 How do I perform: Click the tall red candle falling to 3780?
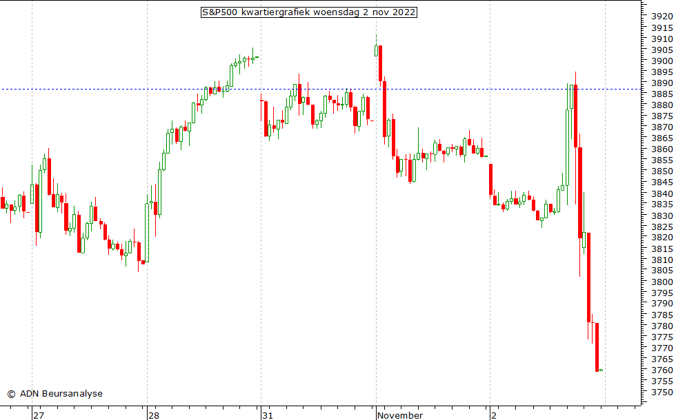tap(588, 277)
